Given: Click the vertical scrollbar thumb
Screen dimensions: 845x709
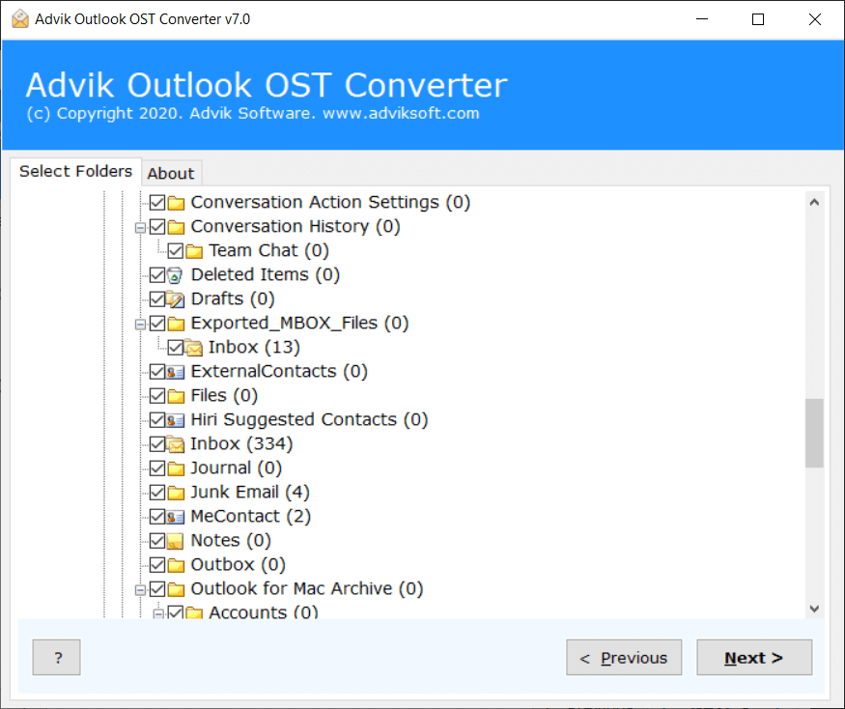Looking at the screenshot, I should 814,433.
